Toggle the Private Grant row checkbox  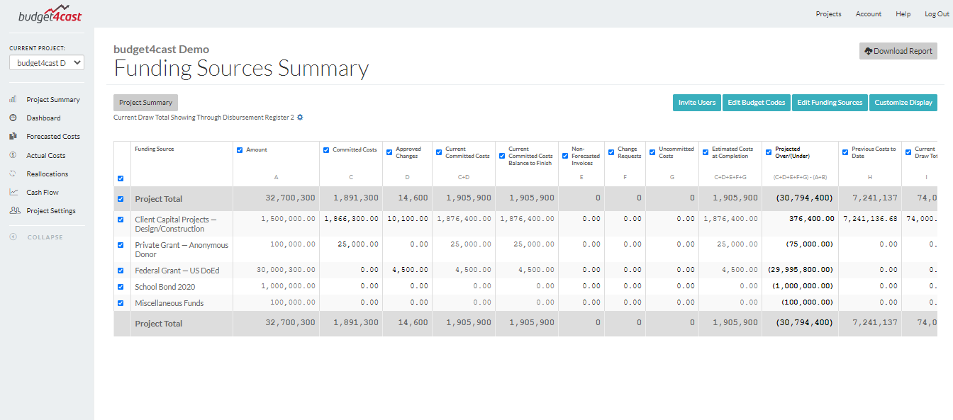point(120,245)
